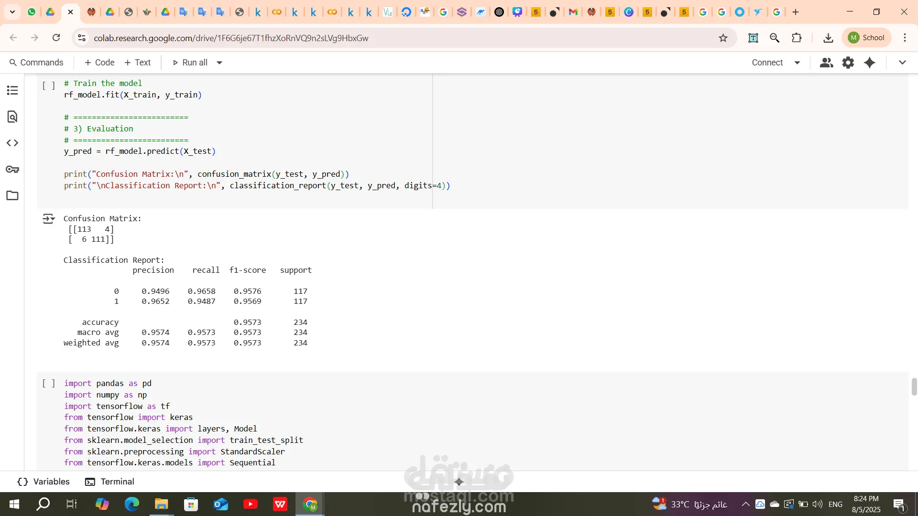Click the Share people icon
Screen dimensions: 918x516
[x=826, y=63]
